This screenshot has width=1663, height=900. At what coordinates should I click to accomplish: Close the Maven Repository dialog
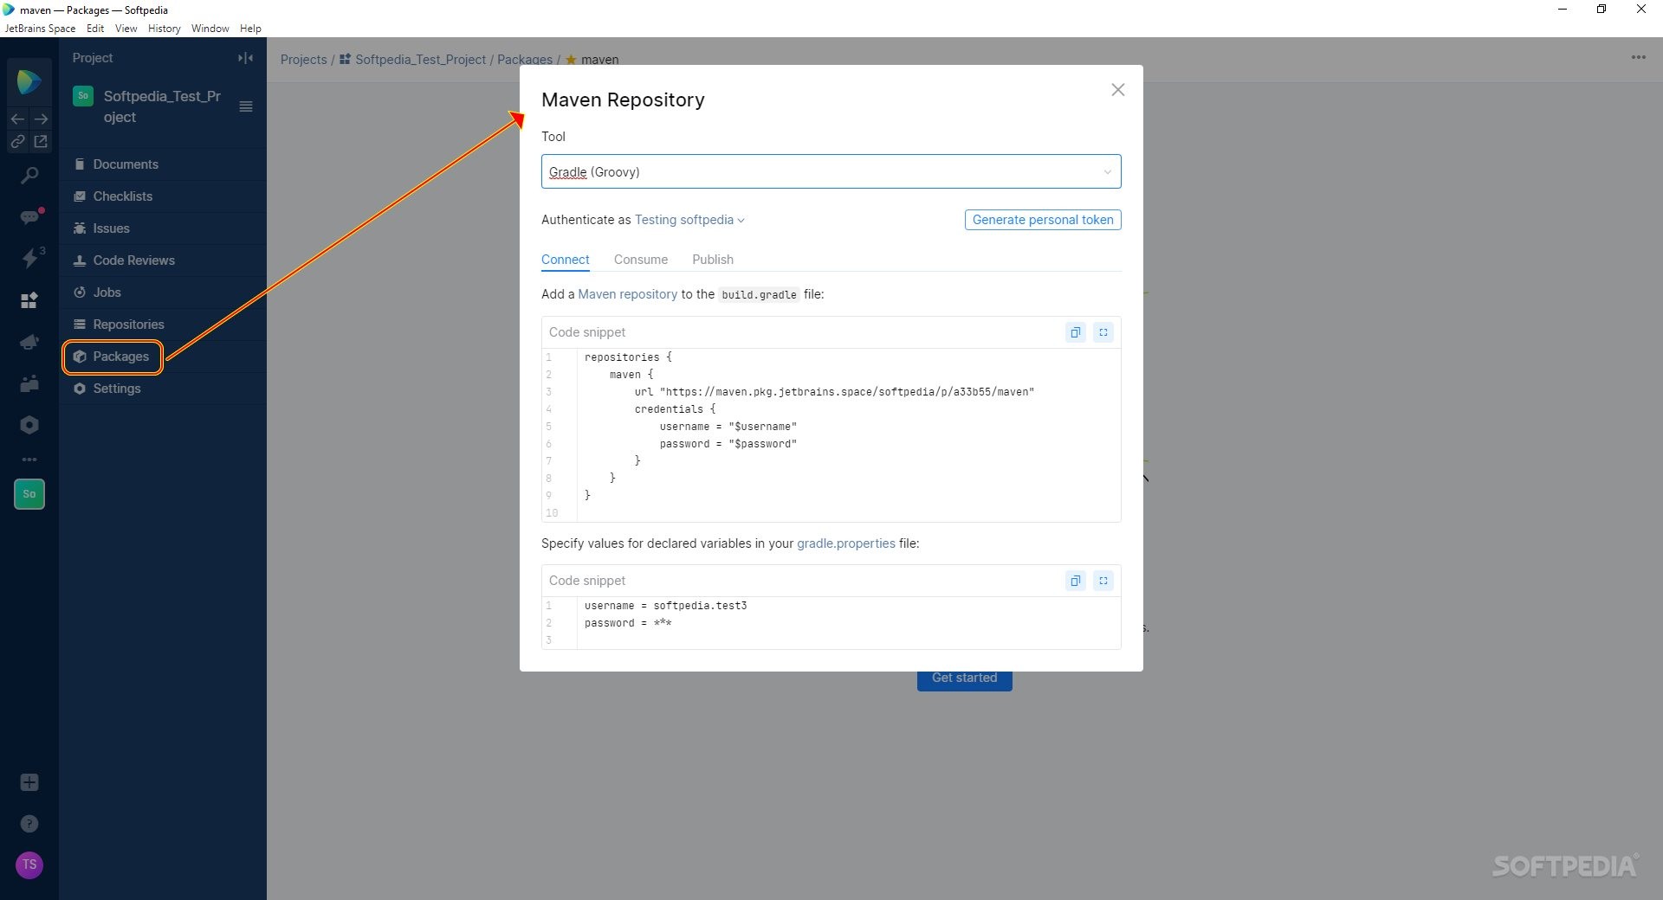coord(1118,90)
